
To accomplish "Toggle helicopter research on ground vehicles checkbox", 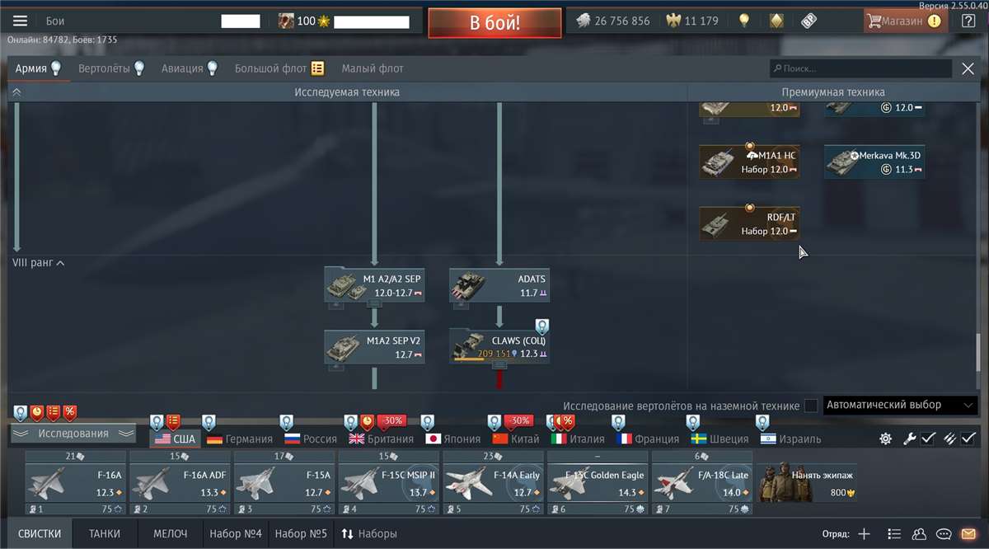I will click(811, 406).
